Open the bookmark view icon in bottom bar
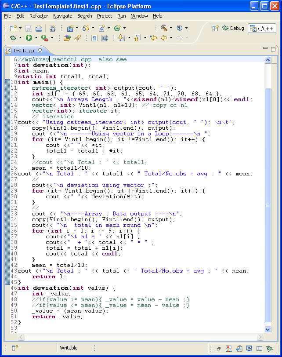282x357 pixels. (x=229, y=348)
